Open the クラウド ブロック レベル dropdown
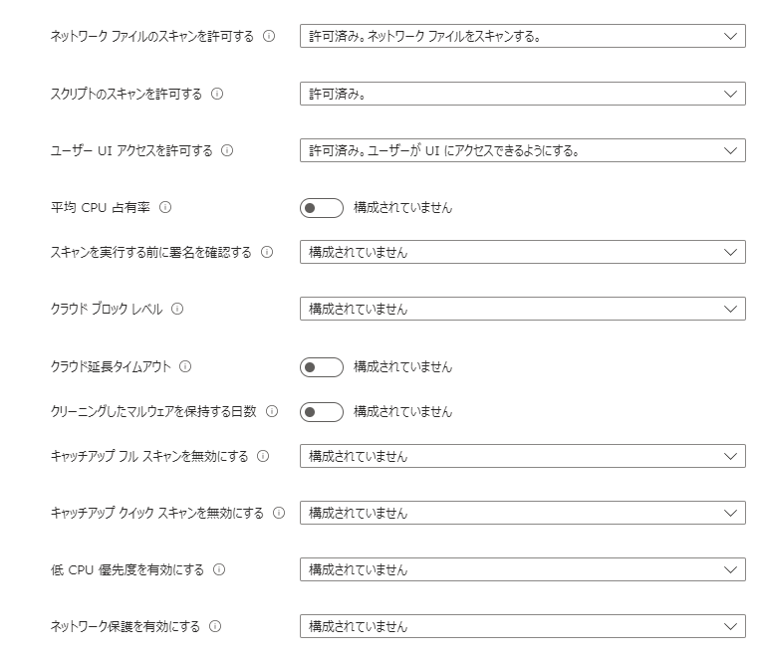Image resolution: width=760 pixels, height=660 pixels. (x=522, y=309)
